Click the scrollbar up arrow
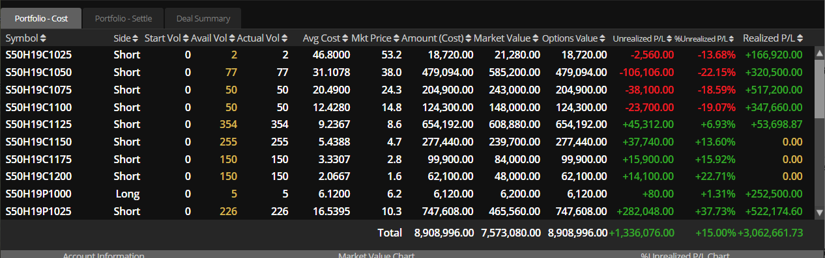Viewport: 825px width, 258px height. (x=819, y=54)
